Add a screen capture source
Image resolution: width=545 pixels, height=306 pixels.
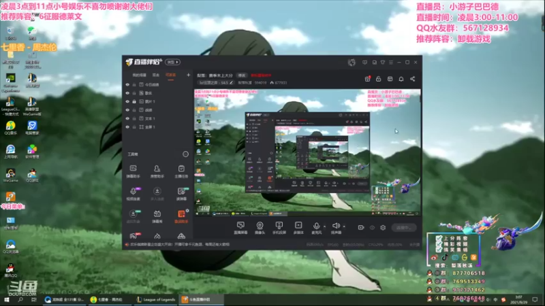[240, 228]
